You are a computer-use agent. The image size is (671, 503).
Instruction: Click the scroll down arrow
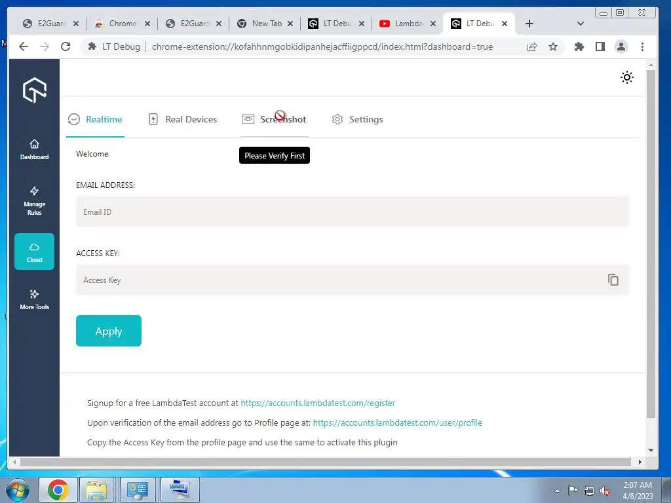click(651, 451)
